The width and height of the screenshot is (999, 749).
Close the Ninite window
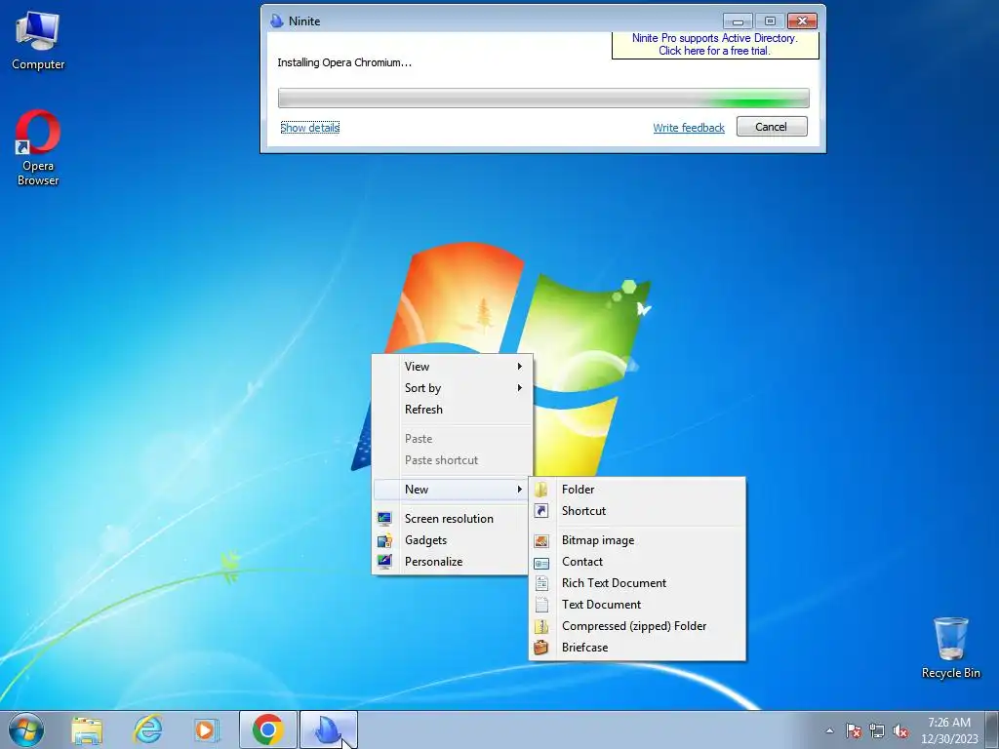pos(802,21)
